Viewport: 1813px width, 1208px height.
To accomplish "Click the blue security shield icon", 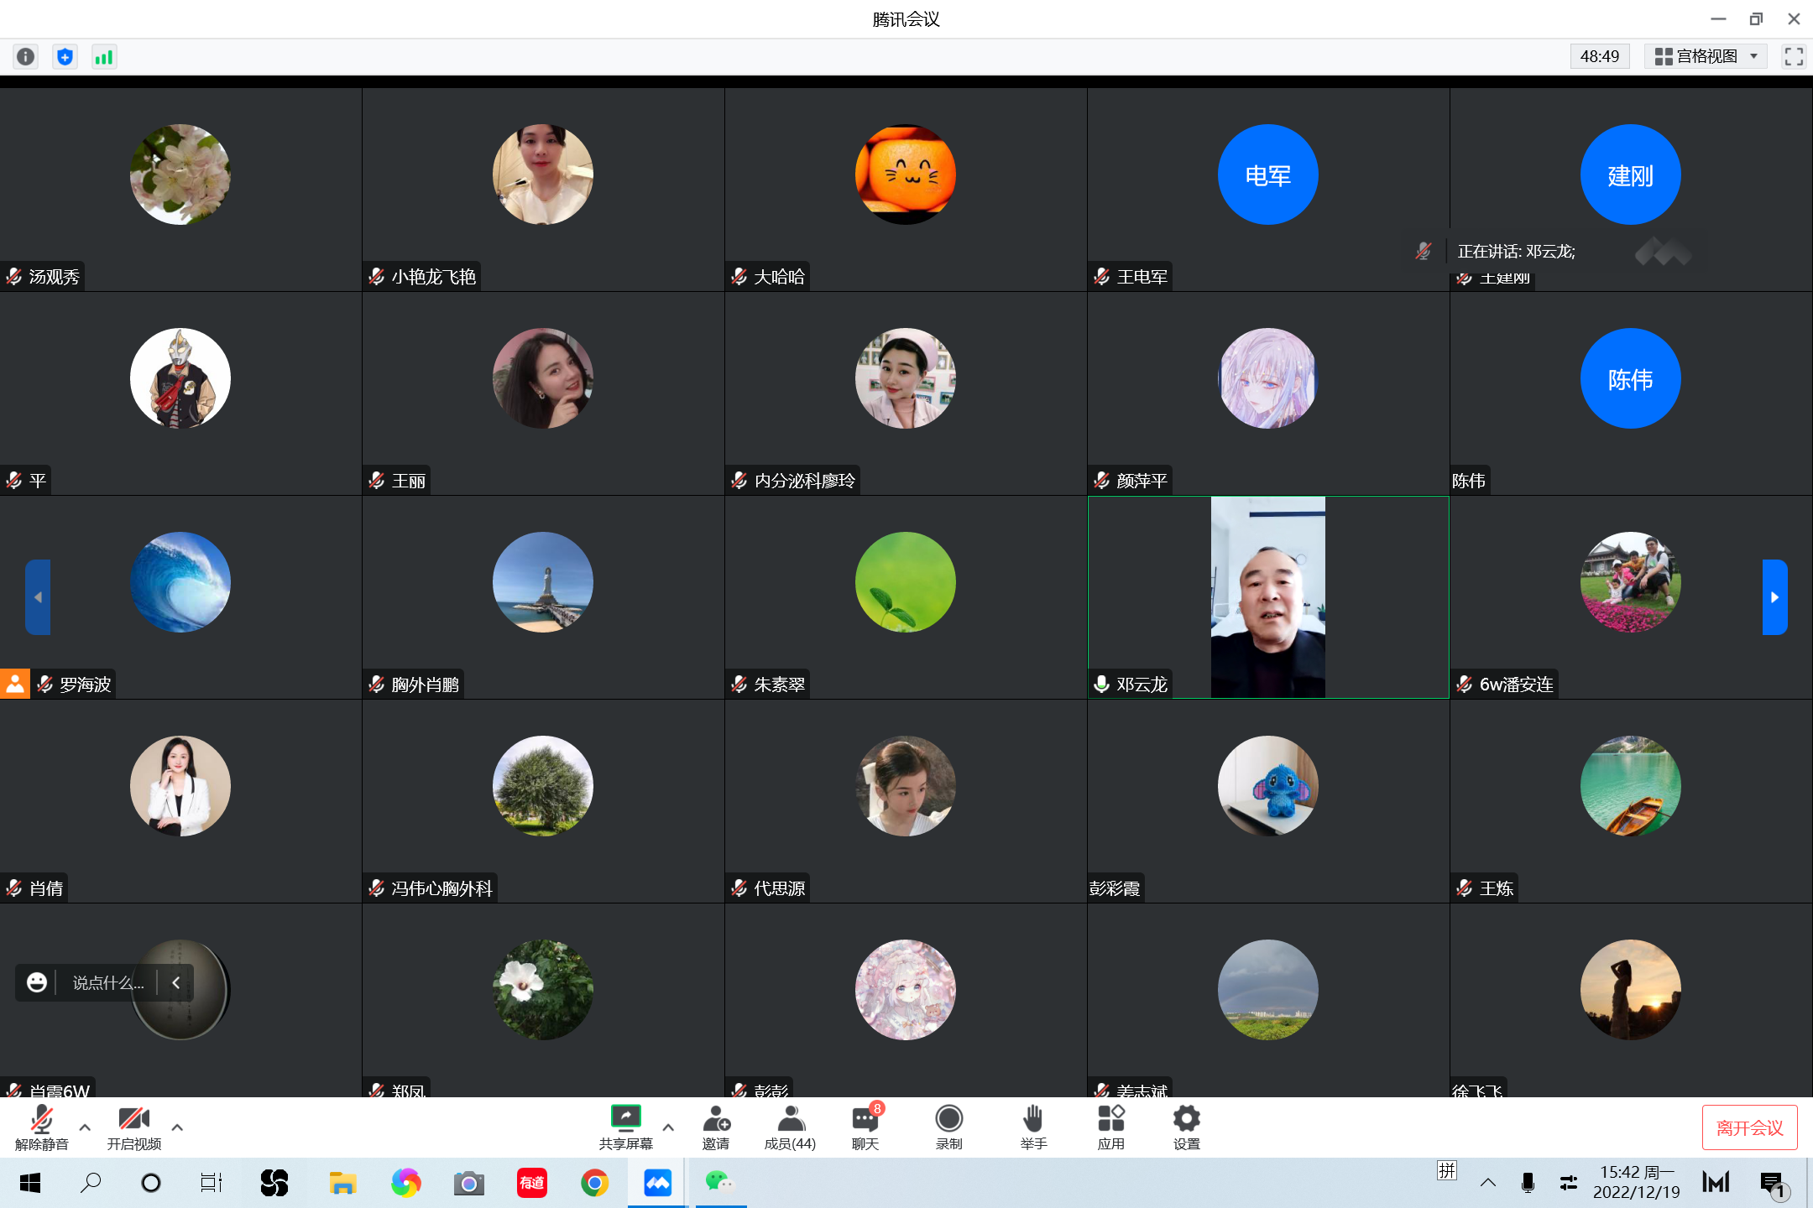I will tap(65, 57).
